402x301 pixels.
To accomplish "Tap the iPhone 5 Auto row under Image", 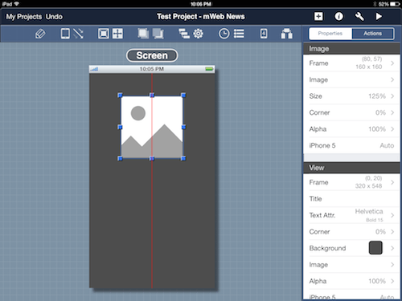I will 351,145.
